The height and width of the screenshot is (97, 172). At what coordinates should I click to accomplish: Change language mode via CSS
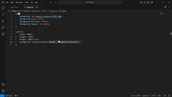(x=164, y=96)
